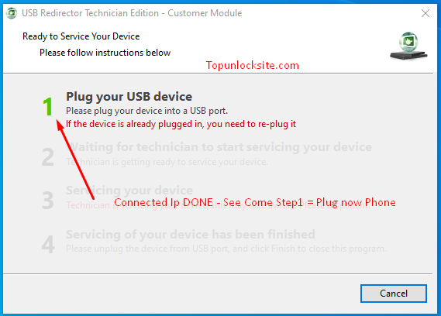Click the grayed step 2 number
The width and height of the screenshot is (441, 316).
point(48,157)
